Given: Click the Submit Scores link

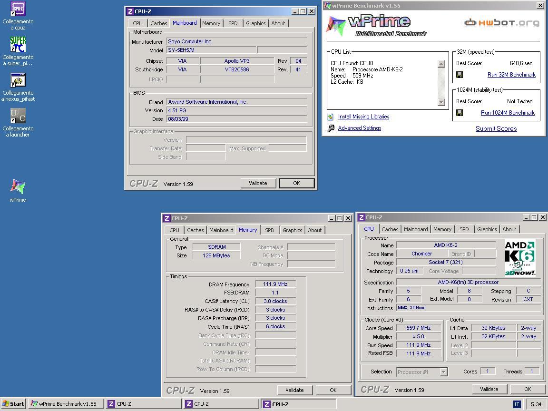Looking at the screenshot, I should point(496,128).
